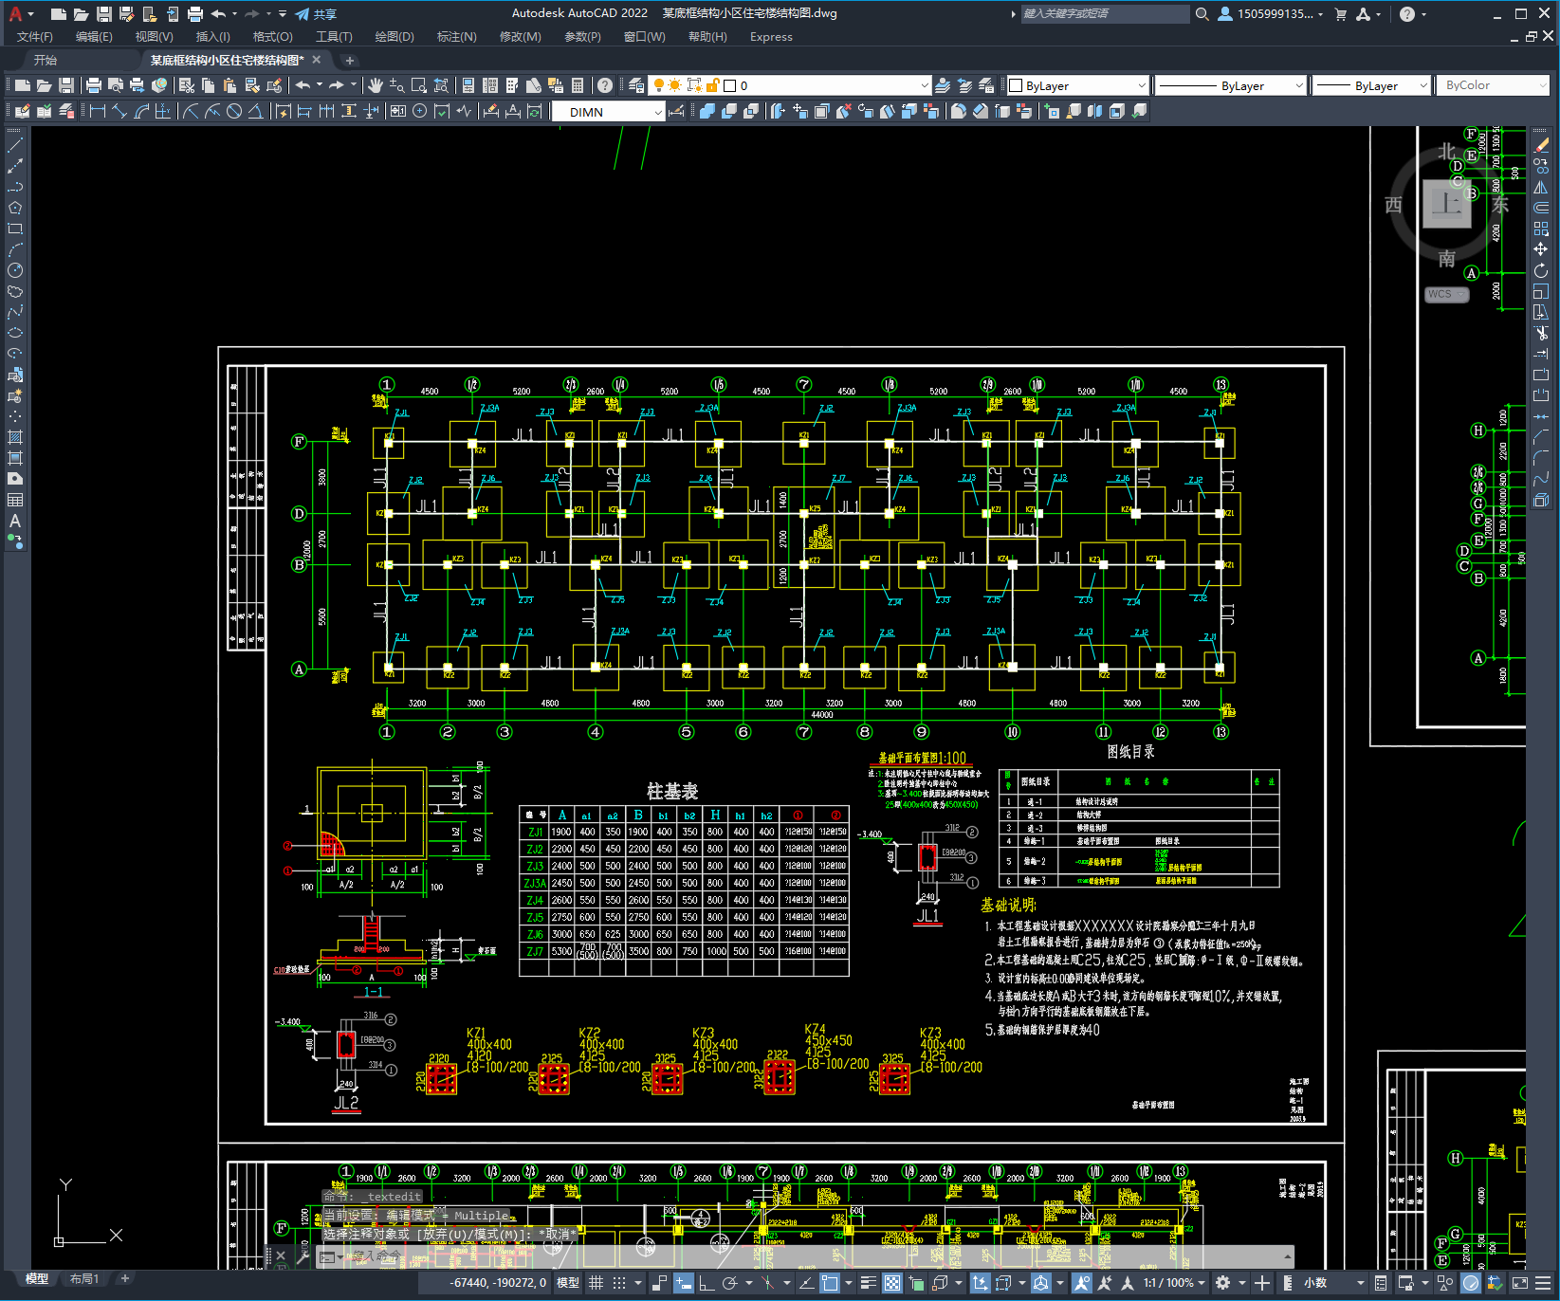Click the Move tool in modify toolbar
The width and height of the screenshot is (1560, 1301).
[x=1541, y=249]
